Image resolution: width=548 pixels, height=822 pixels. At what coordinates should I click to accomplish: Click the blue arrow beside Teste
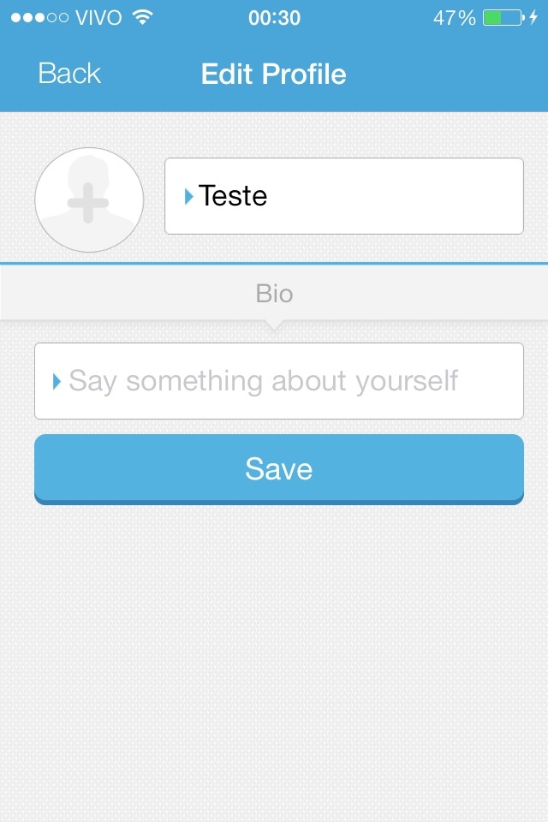click(x=188, y=197)
